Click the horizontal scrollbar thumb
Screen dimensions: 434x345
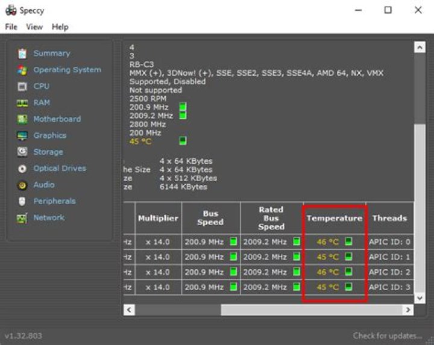312,310
